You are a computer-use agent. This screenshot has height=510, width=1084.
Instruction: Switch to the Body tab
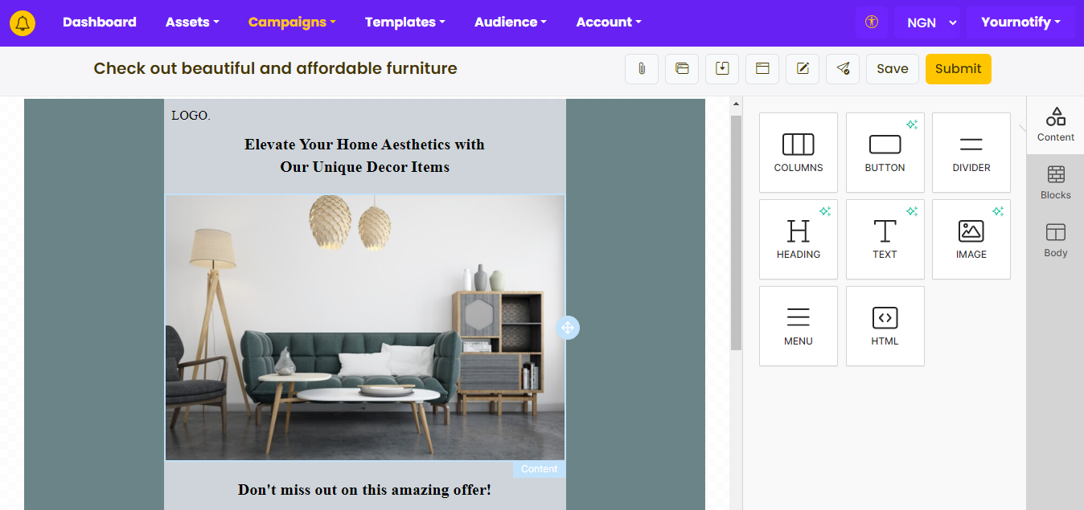[x=1055, y=240]
